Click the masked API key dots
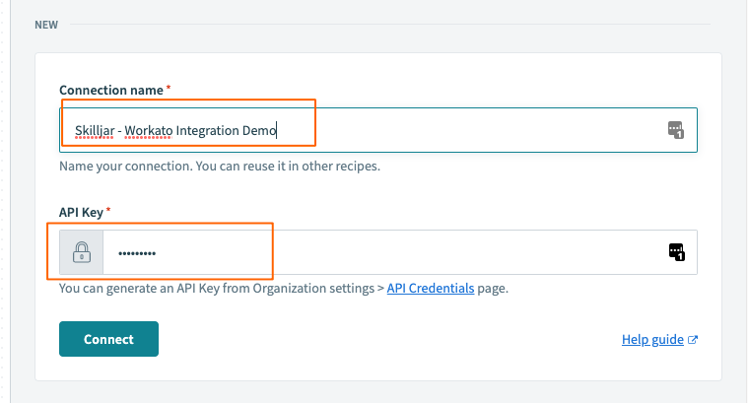The width and height of the screenshot is (748, 403). (137, 254)
